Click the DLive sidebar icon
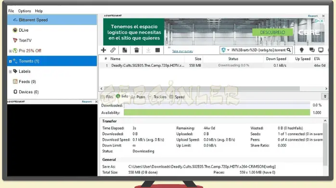Screen dimensions: 336x188 [x=15, y=30]
